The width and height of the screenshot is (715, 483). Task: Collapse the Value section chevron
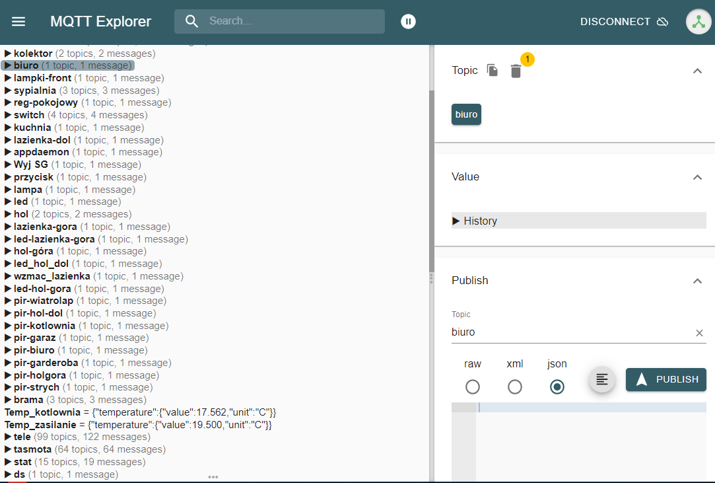[x=697, y=177]
